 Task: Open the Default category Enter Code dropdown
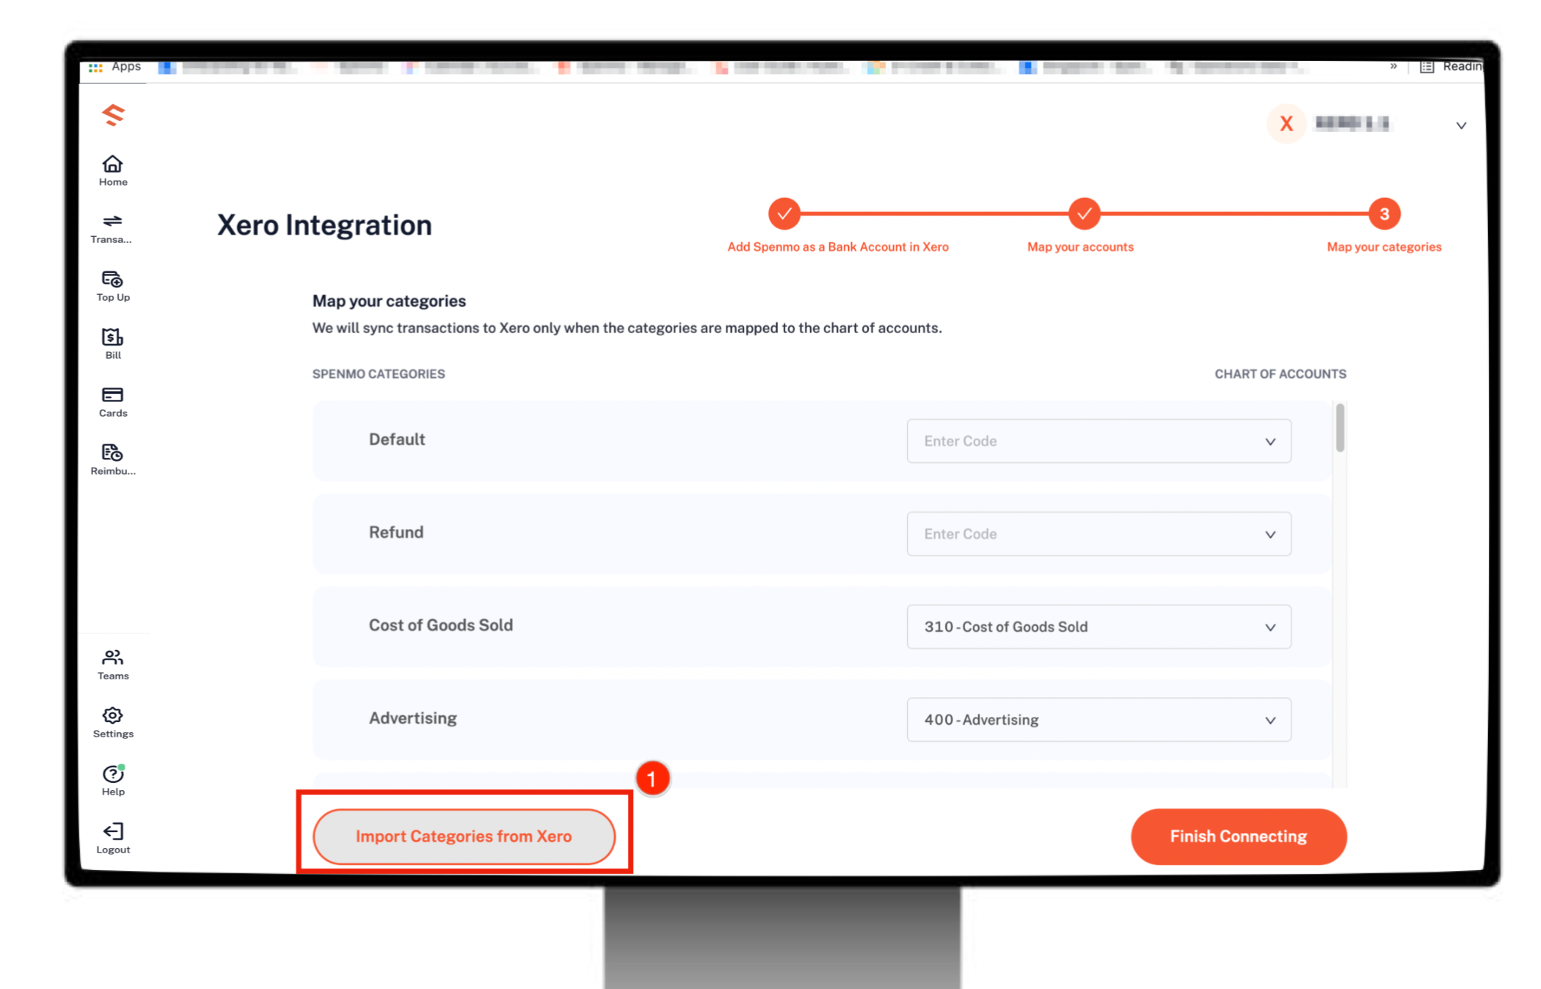[1099, 441]
